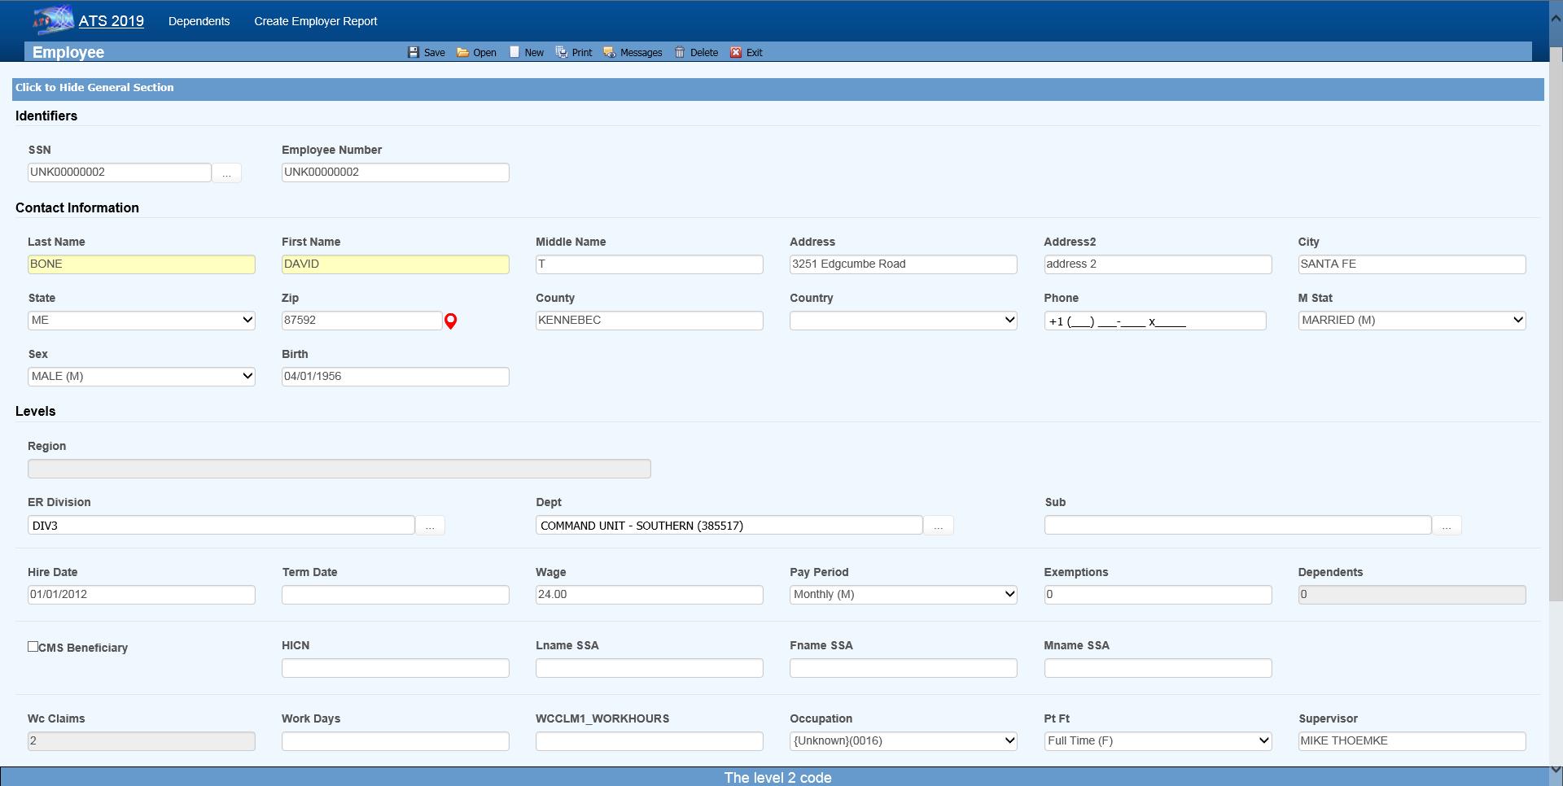
Task: Click the Print printer icon
Action: [562, 52]
